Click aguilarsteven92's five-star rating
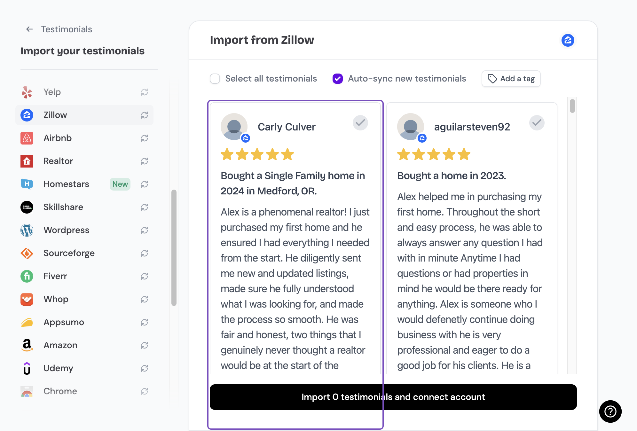 point(434,154)
